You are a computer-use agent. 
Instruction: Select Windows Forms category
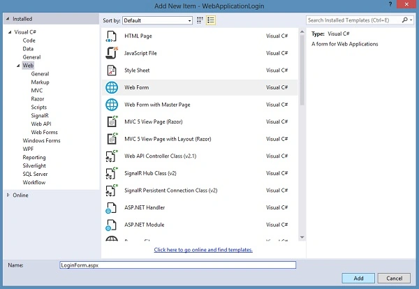(x=41, y=140)
